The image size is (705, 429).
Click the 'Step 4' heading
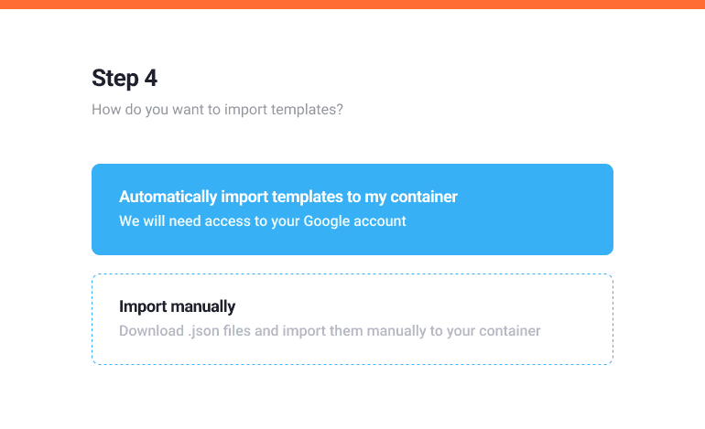coord(125,79)
